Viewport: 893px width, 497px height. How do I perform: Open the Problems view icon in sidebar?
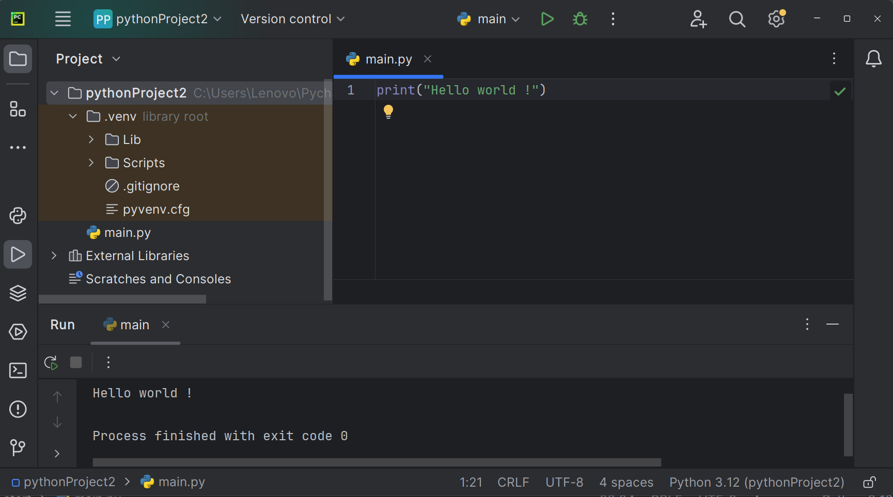(x=18, y=409)
